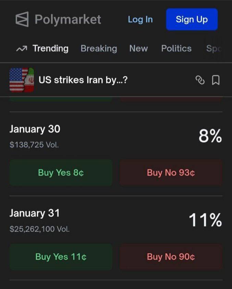Open the Log In link
Image resolution: width=232 pixels, height=289 pixels.
click(x=140, y=19)
